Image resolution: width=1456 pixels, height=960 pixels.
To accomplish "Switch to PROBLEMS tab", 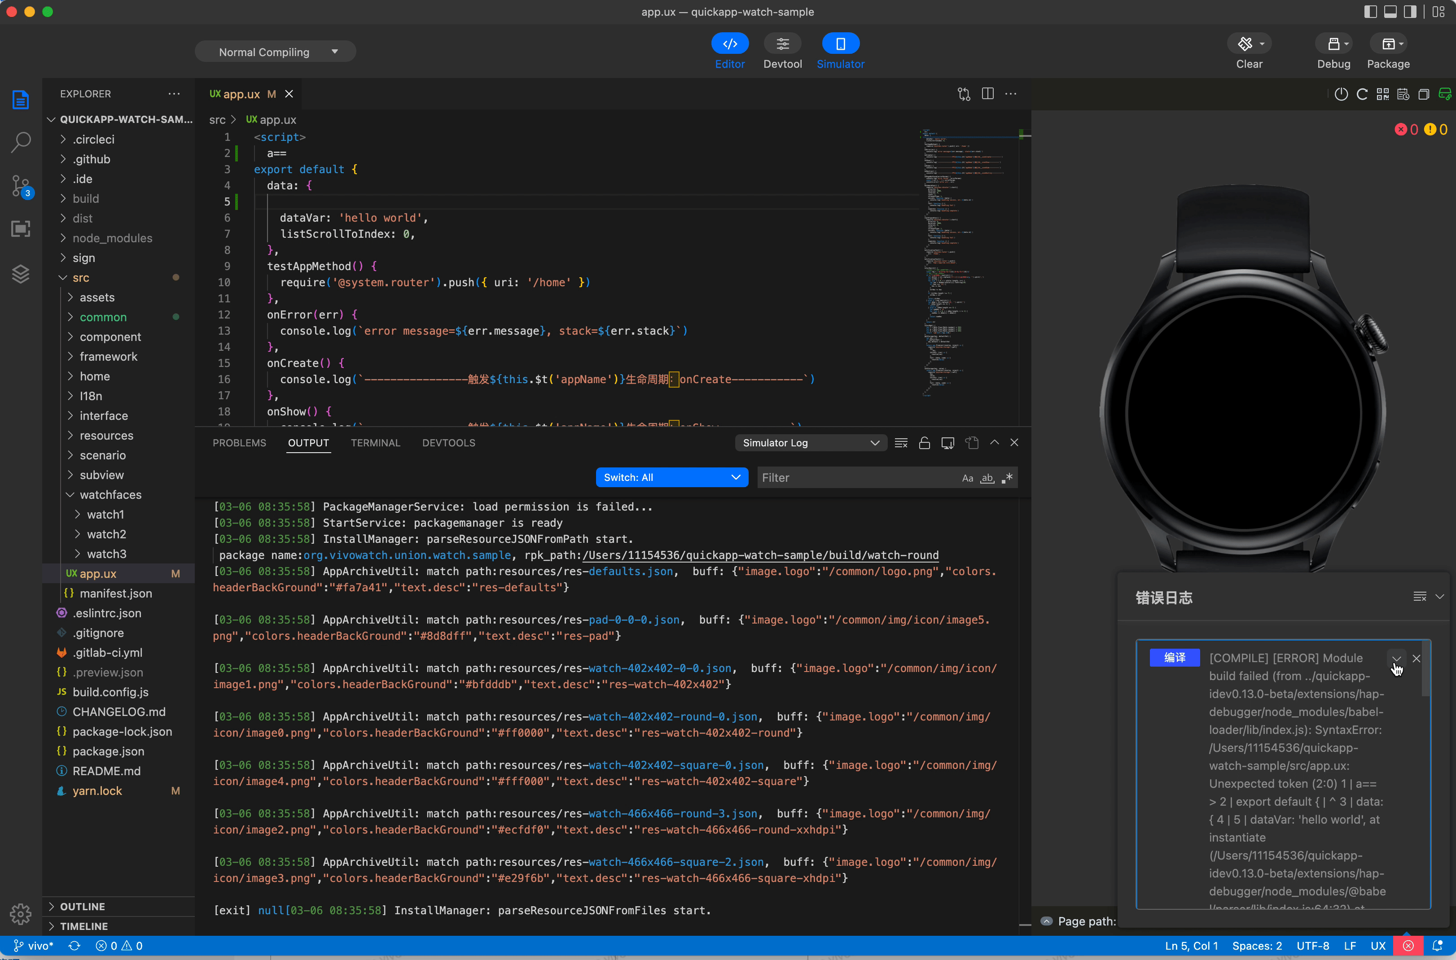I will pos(239,443).
